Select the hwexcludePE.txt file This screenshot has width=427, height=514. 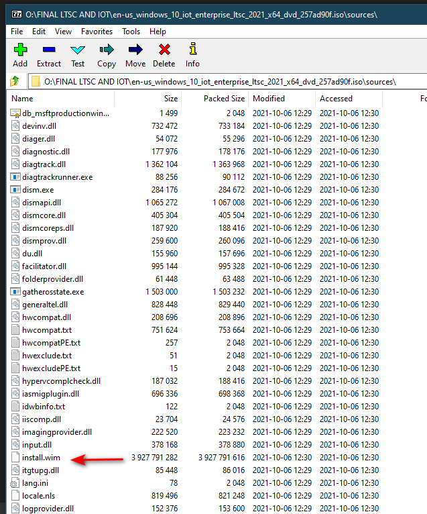pyautogui.click(x=51, y=368)
